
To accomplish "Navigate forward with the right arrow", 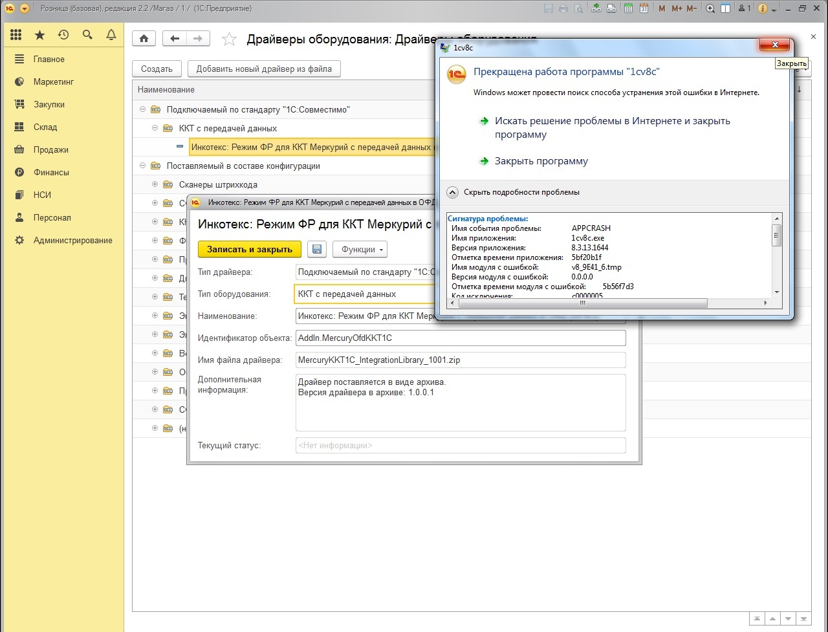I will tap(198, 38).
